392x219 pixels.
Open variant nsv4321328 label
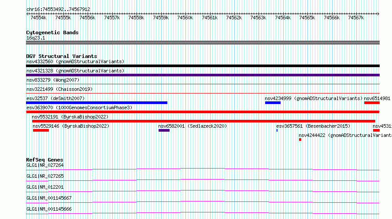tap(75, 71)
